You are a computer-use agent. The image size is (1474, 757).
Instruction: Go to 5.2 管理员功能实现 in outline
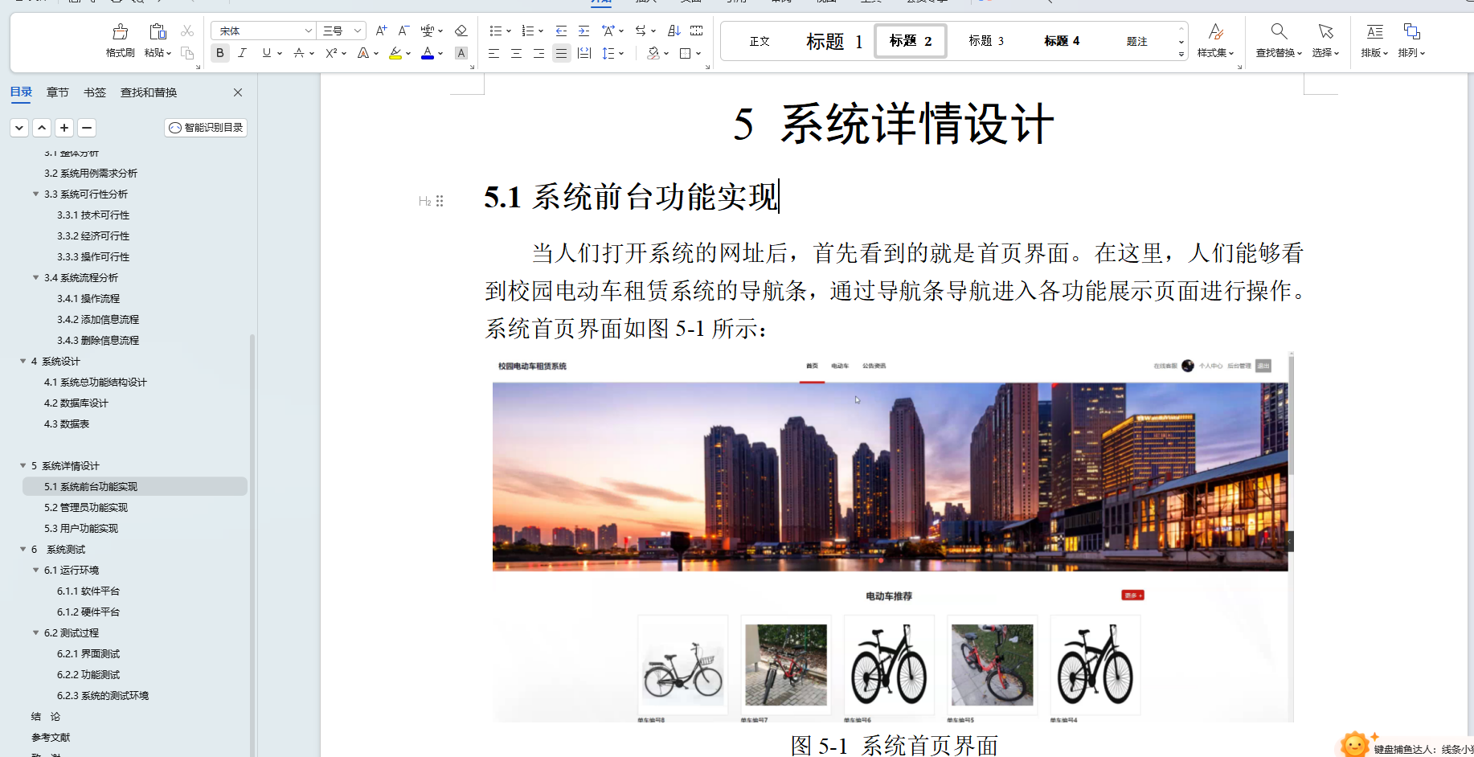point(86,507)
